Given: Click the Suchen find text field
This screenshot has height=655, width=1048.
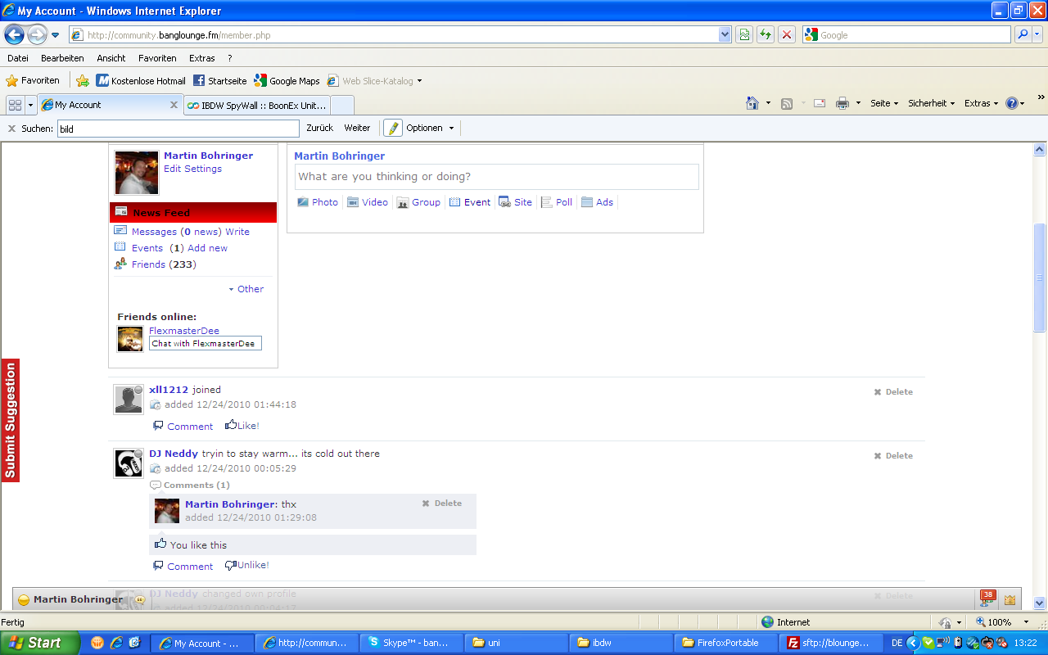Looking at the screenshot, I should (x=178, y=129).
